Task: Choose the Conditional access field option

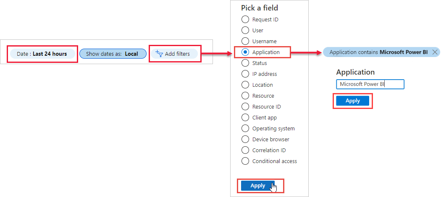Action: (x=245, y=161)
